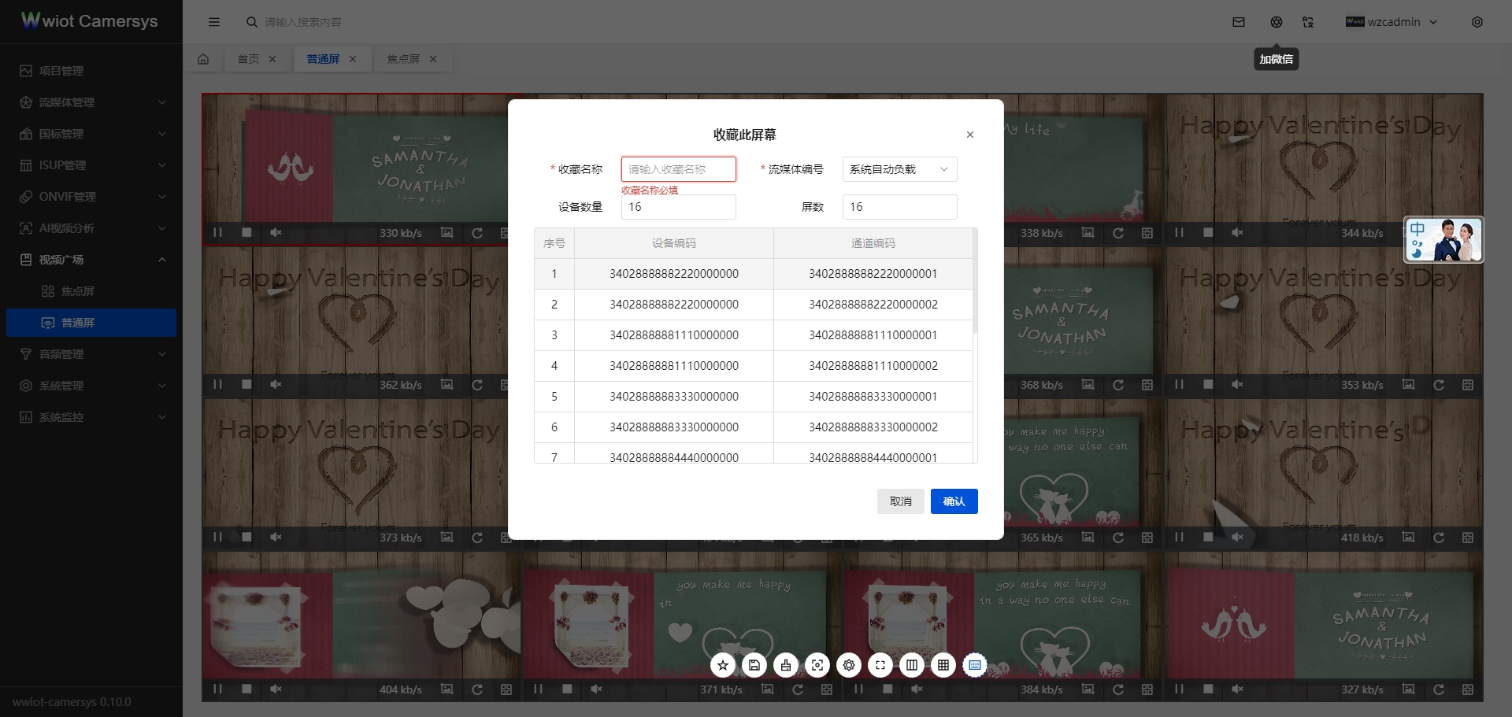The width and height of the screenshot is (1512, 717).
Task: Open the save screen icon in bottom toolbar
Action: click(x=754, y=665)
